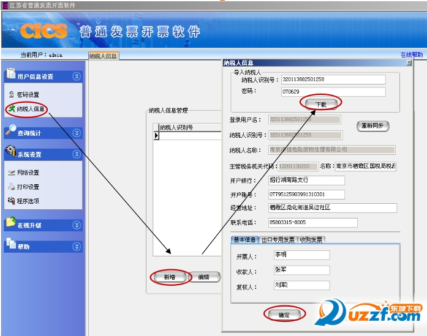Image resolution: width=427 pixels, height=336 pixels.
Task: Click the 在线升级 folder icon
Action: (x=10, y=222)
